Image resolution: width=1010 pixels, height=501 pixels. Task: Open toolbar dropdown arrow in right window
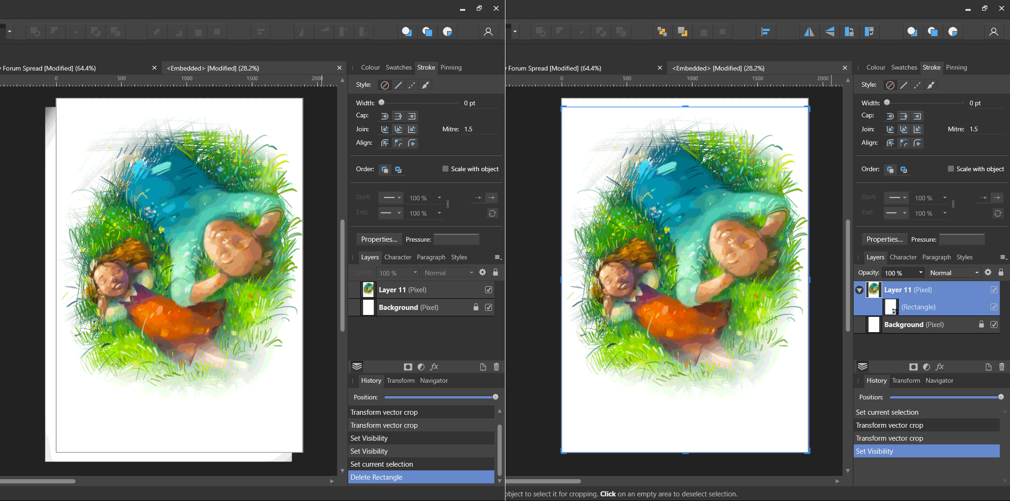point(515,32)
